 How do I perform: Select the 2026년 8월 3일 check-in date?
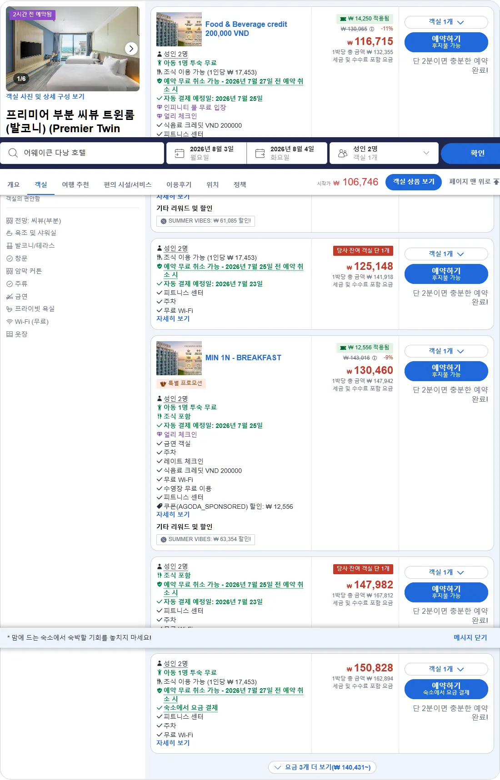[206, 153]
